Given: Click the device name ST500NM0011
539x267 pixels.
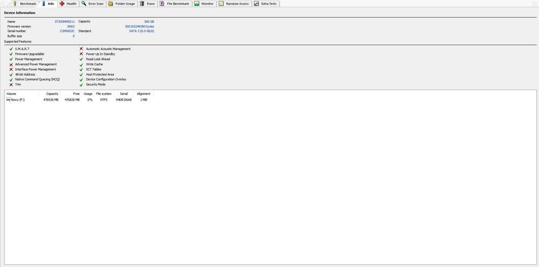Looking at the screenshot, I should (65, 22).
